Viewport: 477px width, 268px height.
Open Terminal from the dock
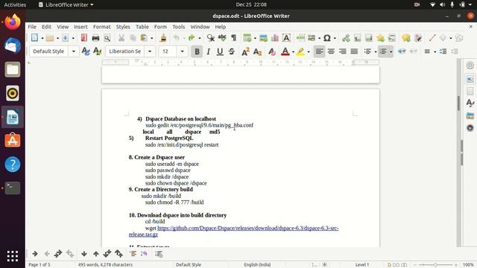click(x=13, y=188)
